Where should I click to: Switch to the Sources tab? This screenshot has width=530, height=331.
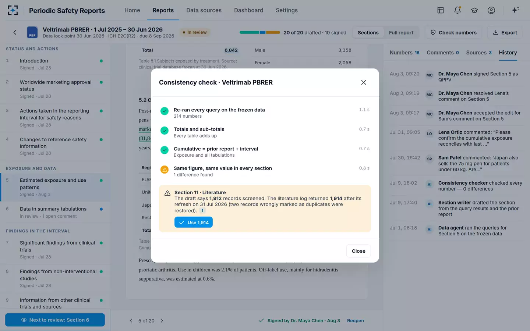coord(479,53)
